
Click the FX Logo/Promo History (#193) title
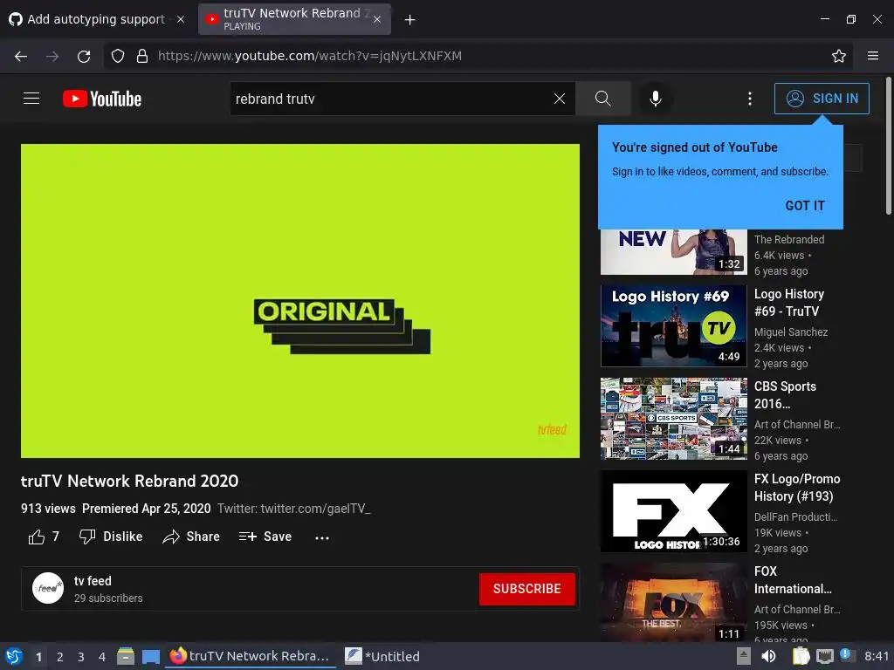[x=797, y=488]
